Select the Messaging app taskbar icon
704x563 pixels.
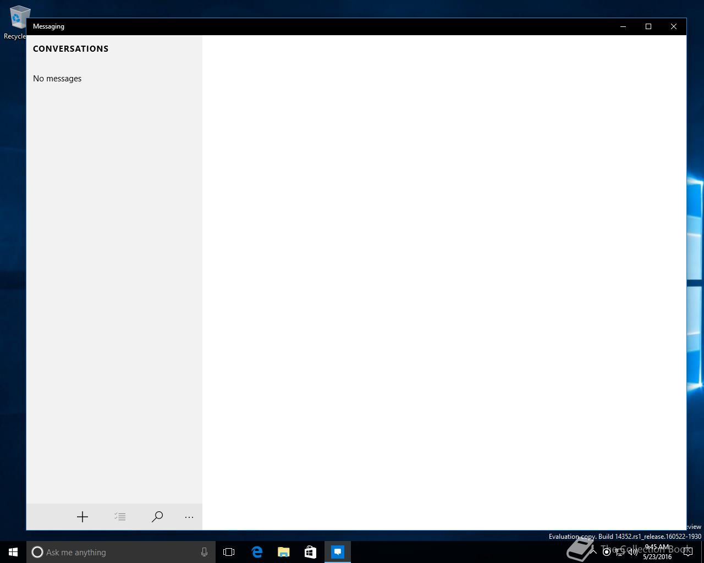[x=338, y=552]
